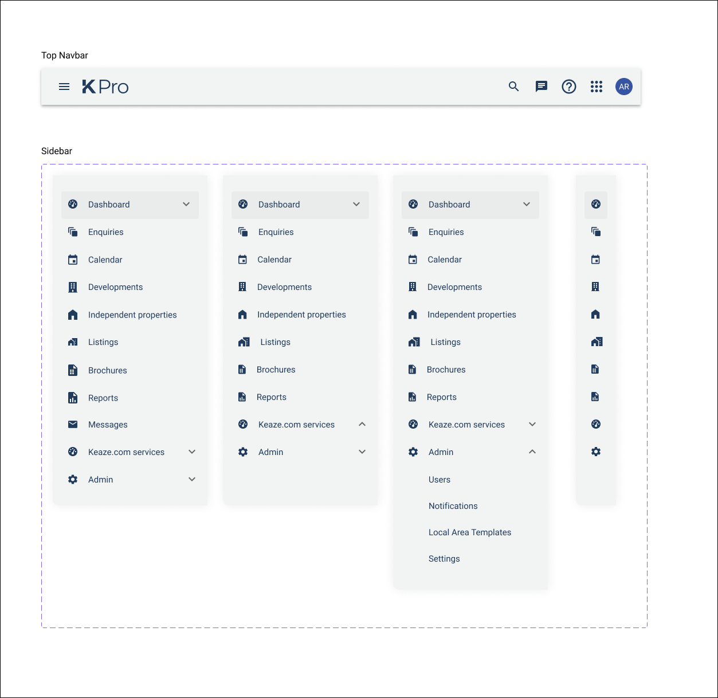
Task: Open the chat bubble icon in the navbar
Action: point(542,87)
